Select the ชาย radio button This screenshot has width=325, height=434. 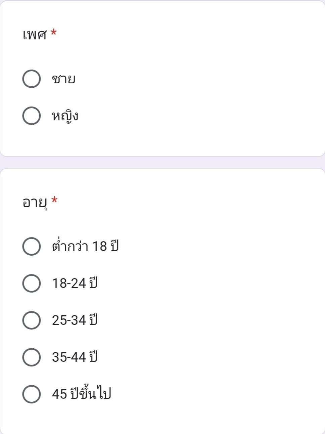click(32, 79)
